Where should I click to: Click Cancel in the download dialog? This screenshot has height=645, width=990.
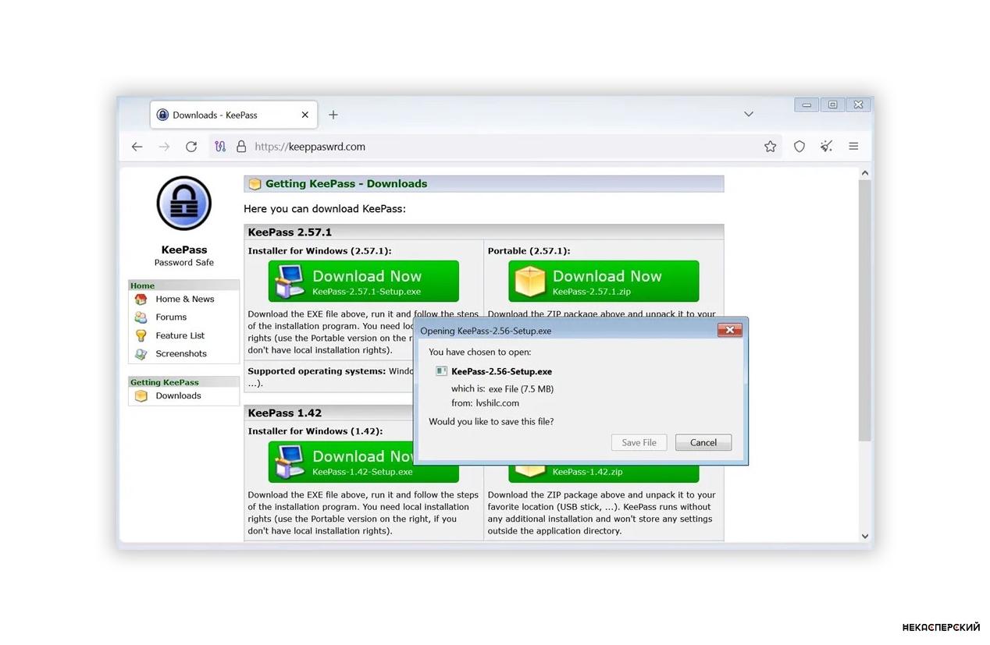pos(703,442)
